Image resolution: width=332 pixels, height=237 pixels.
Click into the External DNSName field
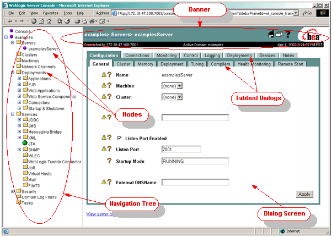(x=195, y=182)
